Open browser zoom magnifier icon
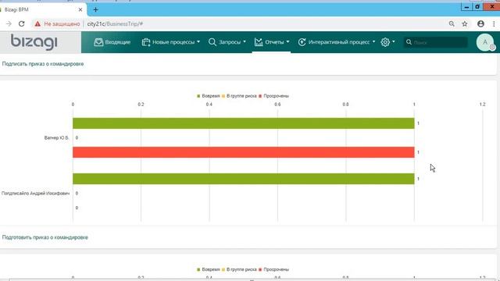The image size is (500, 281). [x=452, y=23]
